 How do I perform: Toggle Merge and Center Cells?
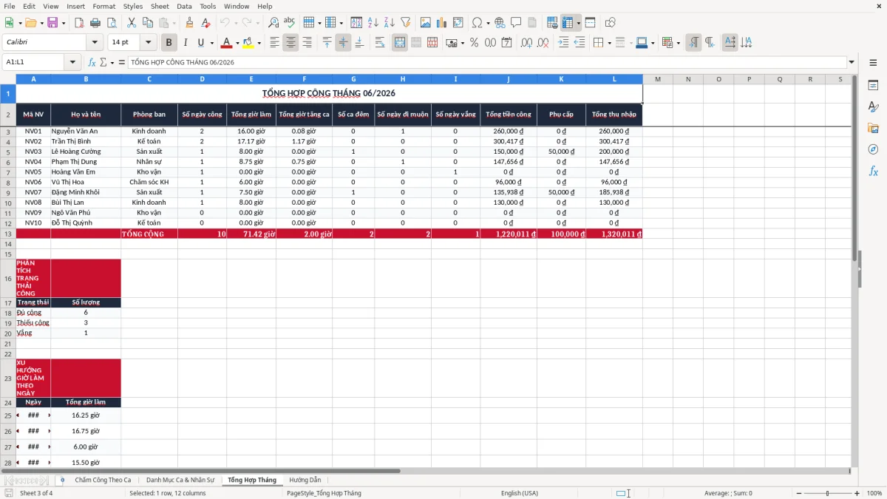(x=400, y=43)
